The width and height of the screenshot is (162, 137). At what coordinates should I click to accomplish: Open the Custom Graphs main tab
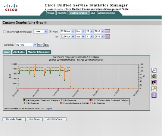(x=78, y=13)
